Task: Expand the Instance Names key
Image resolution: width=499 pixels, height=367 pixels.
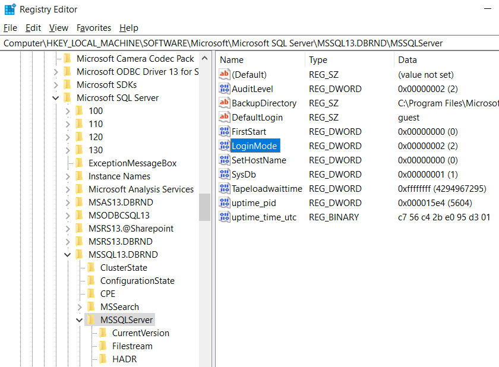Action: tap(68, 176)
